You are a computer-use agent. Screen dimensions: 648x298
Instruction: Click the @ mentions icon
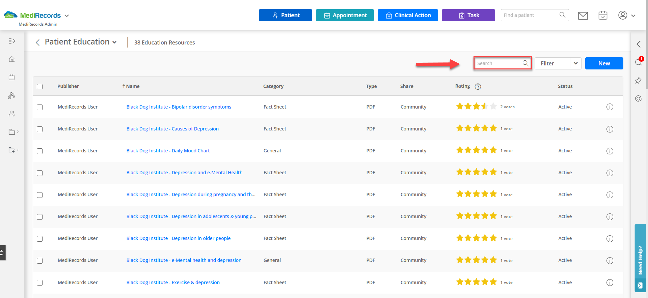click(638, 98)
